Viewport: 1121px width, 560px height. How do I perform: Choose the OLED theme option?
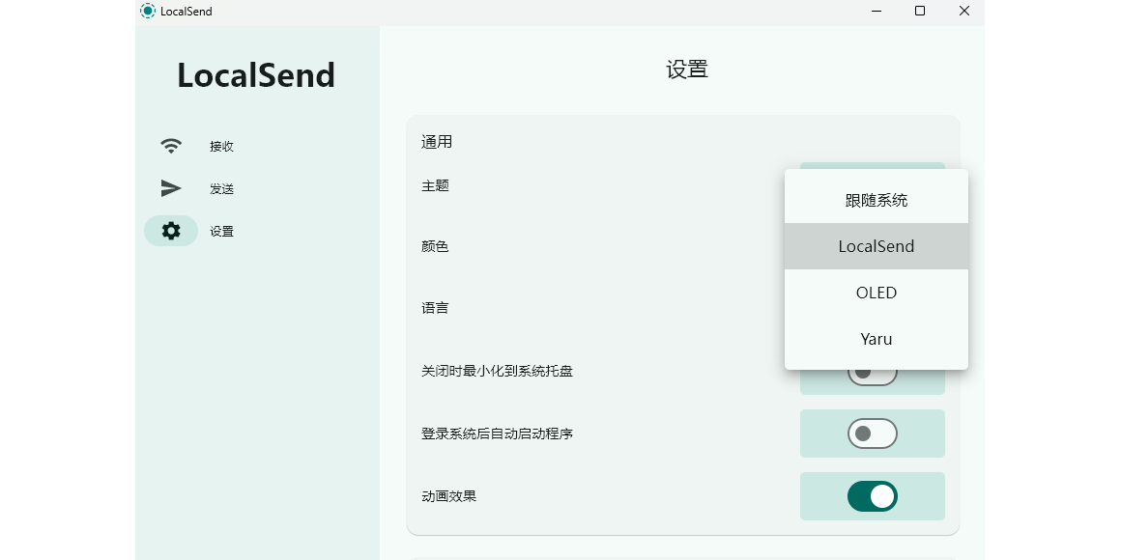click(x=876, y=293)
